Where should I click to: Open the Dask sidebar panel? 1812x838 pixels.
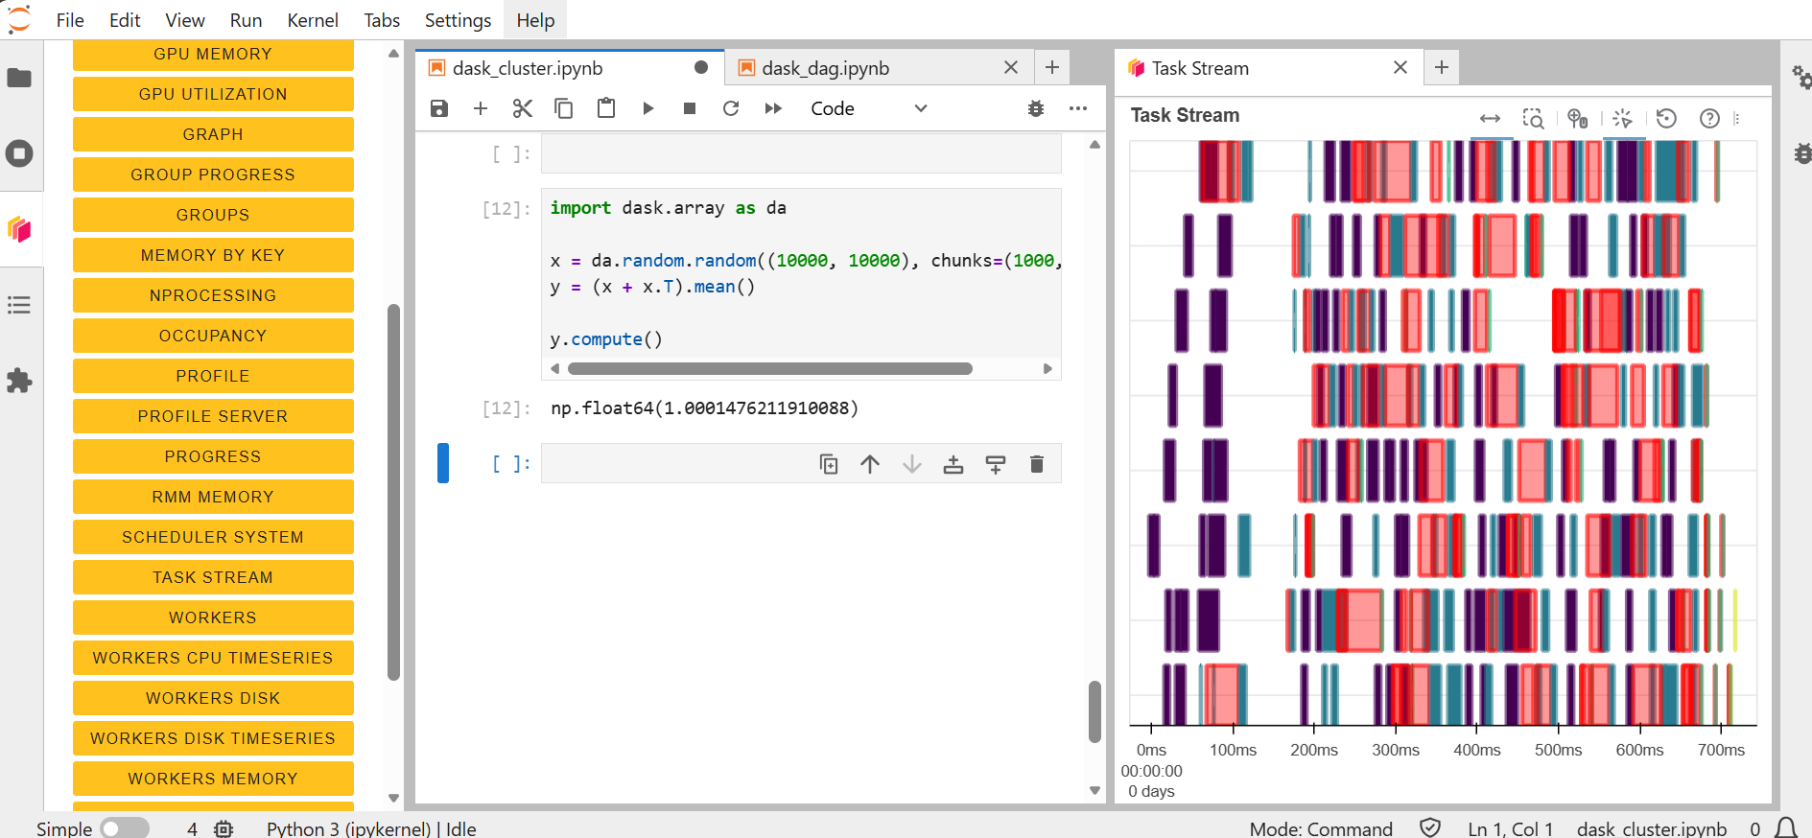pos(19,229)
